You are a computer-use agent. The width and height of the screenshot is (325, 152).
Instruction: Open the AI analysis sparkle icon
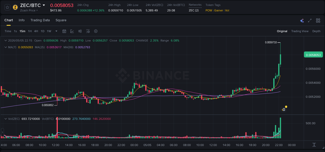pyautogui.click(x=302, y=20)
